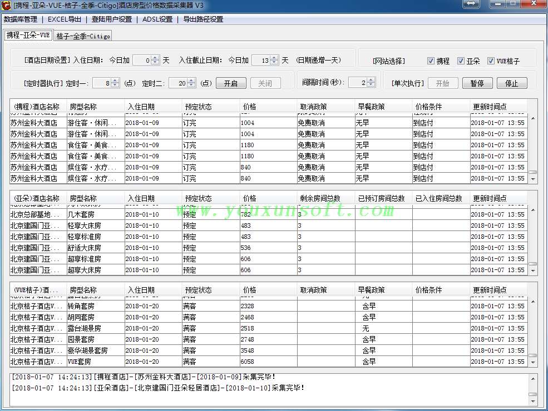548x411 pixels.
Task: Select the 轻享标准房 room row
Action: coord(268,237)
